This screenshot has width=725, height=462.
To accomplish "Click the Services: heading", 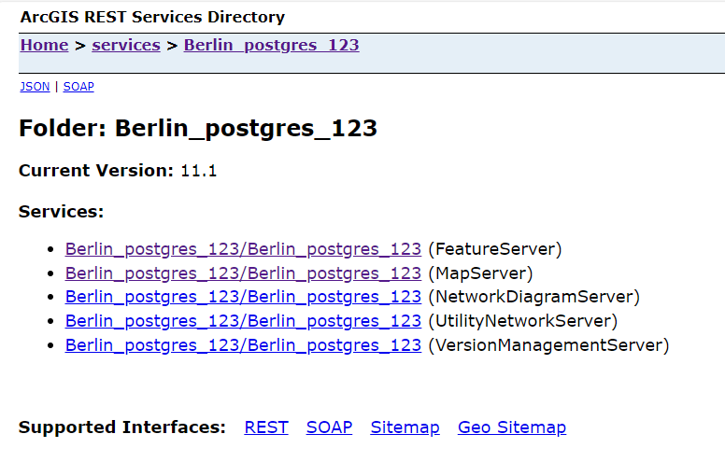I will click(x=61, y=212).
